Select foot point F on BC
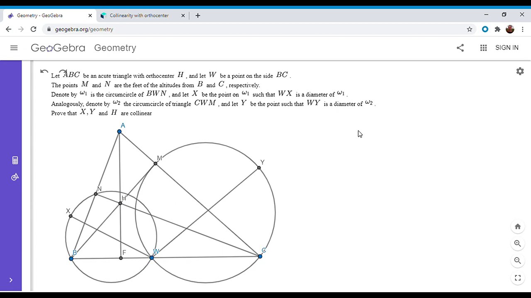531x298 pixels. pyautogui.click(x=121, y=258)
